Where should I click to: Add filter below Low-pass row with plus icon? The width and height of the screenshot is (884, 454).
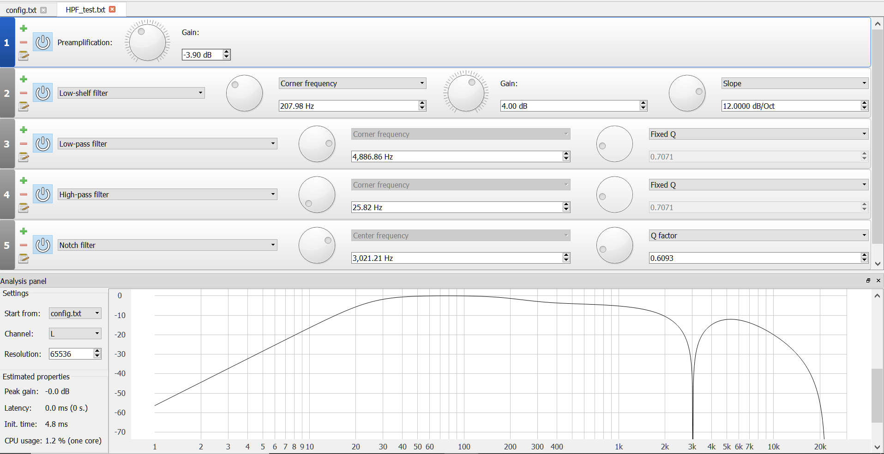[x=24, y=130]
